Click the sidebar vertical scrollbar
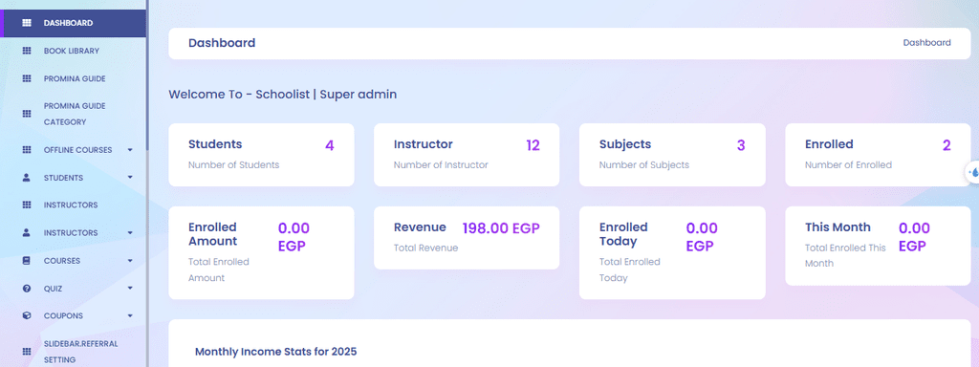 pyautogui.click(x=147, y=75)
